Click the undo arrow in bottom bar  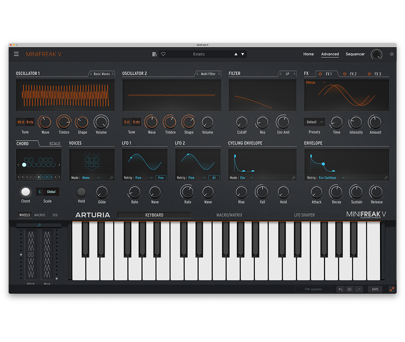341,289
